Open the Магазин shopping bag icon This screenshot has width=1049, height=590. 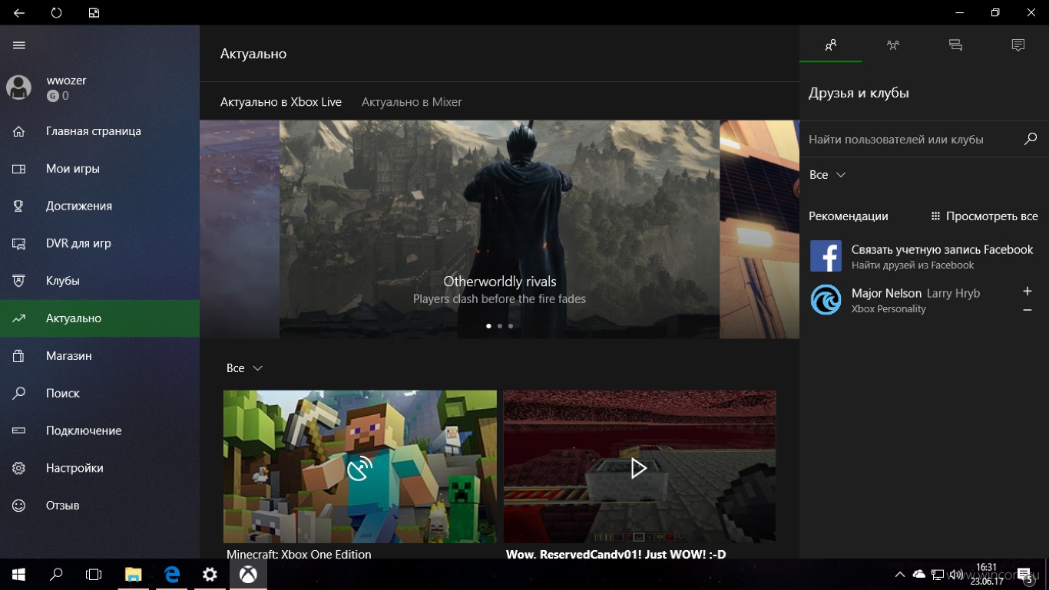(19, 356)
